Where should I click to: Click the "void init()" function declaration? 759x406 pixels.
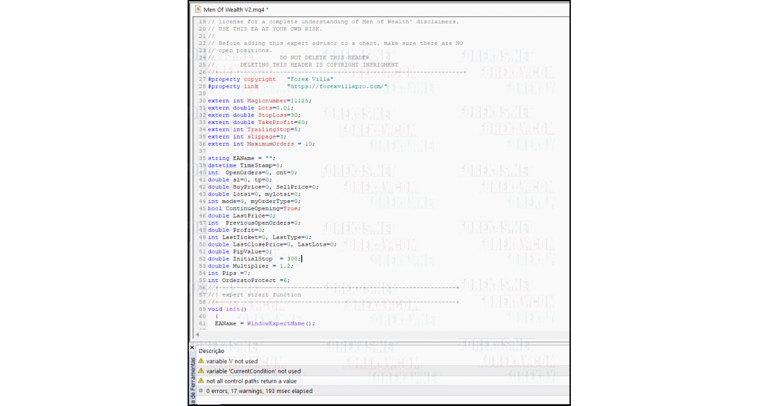pyautogui.click(x=224, y=309)
